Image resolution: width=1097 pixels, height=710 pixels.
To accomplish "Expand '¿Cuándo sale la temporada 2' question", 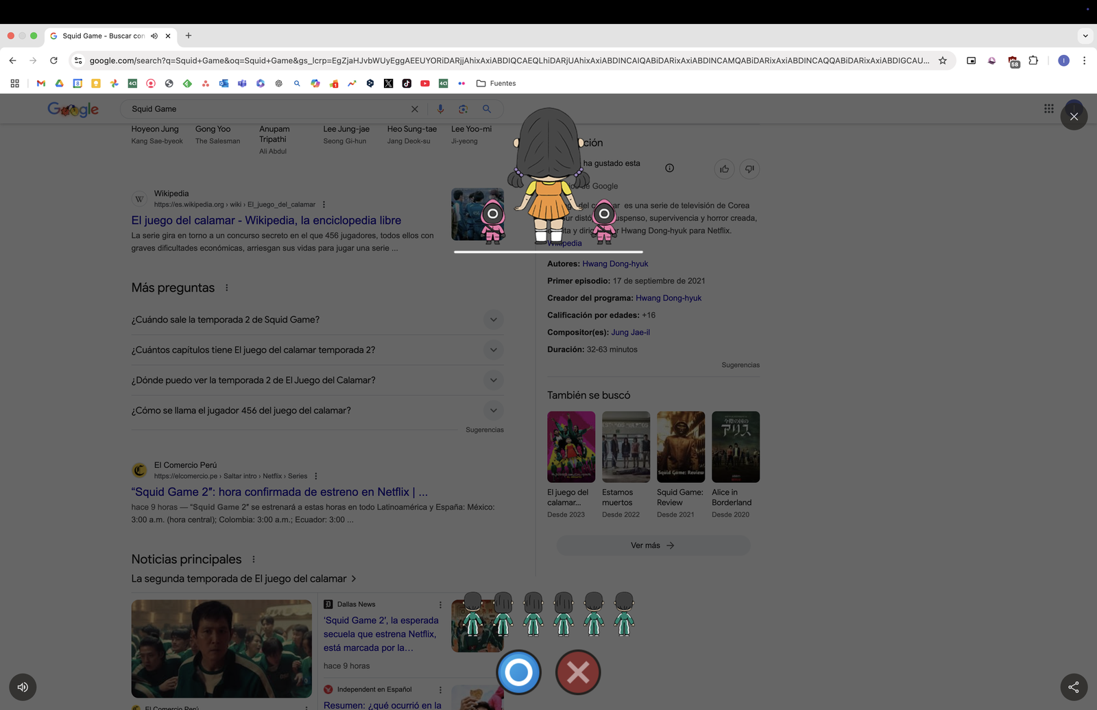I will tap(493, 320).
